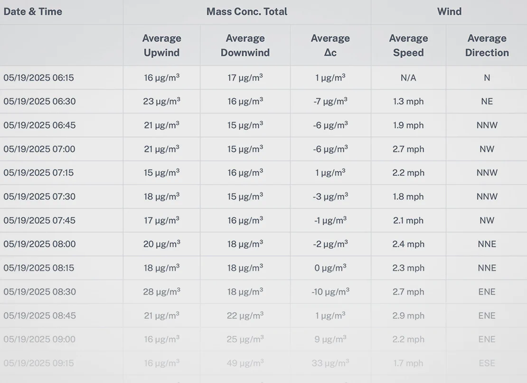Select the 28 µg/m³ upwind value
The image size is (527, 383).
162,291
